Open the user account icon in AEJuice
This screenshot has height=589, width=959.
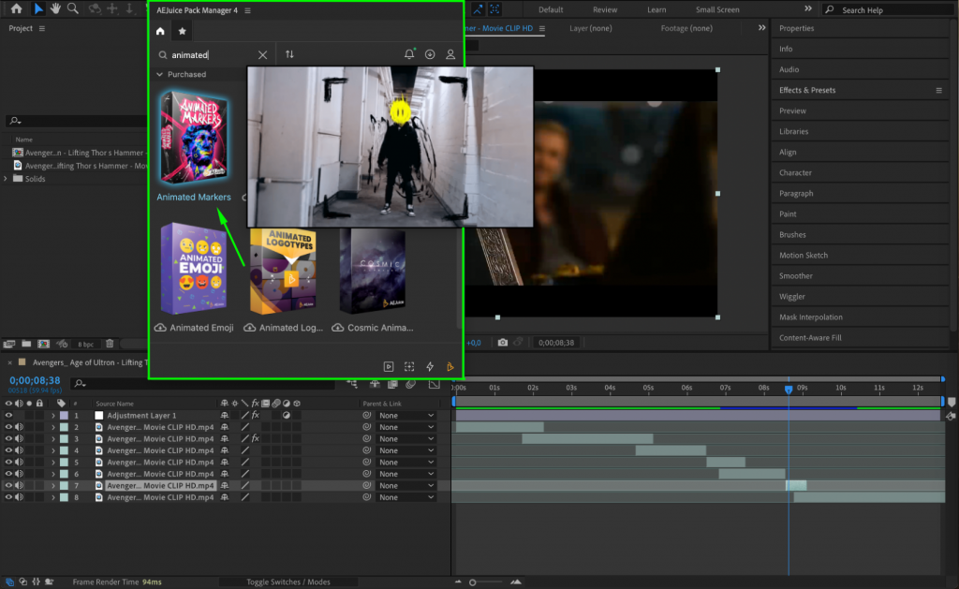coord(450,54)
